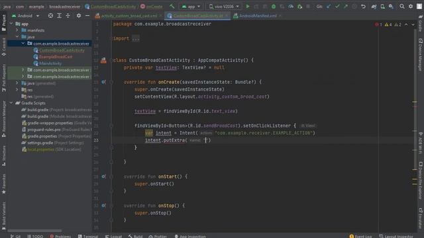The width and height of the screenshot is (424, 238).
Task: Open the Build tool window
Action: tap(135, 236)
